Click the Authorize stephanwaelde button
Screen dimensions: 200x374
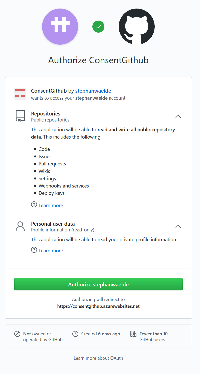[98, 284]
